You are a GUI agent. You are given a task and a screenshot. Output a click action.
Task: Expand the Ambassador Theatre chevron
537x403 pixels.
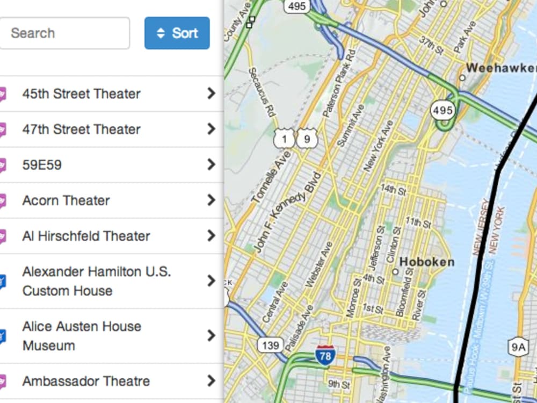pos(211,381)
